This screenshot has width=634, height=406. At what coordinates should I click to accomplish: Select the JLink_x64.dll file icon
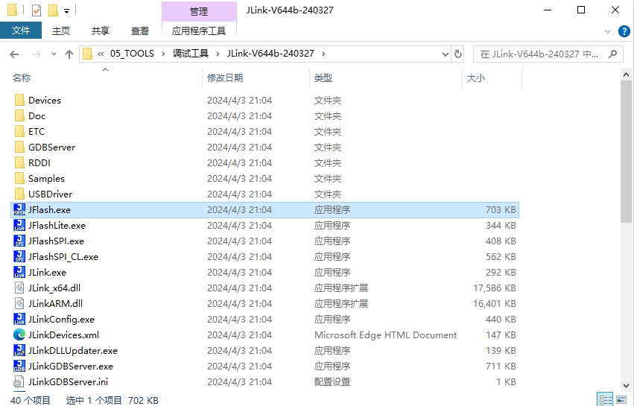click(19, 288)
